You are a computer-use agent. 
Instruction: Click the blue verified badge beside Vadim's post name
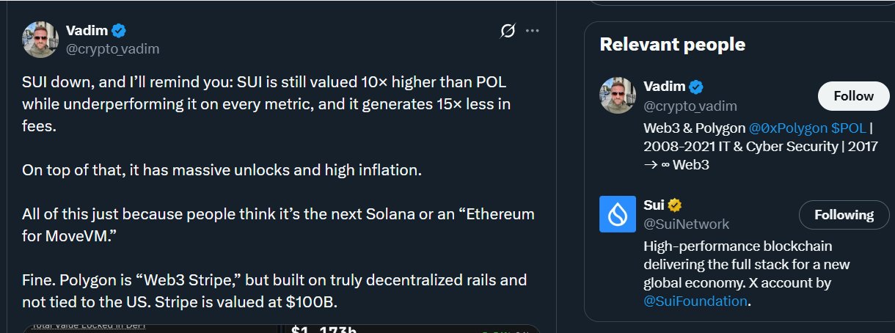[x=118, y=31]
